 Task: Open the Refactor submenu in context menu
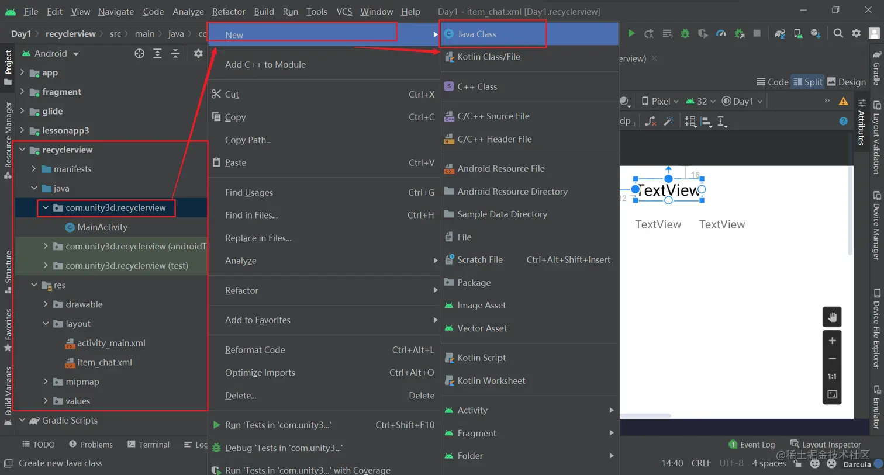pyautogui.click(x=324, y=290)
